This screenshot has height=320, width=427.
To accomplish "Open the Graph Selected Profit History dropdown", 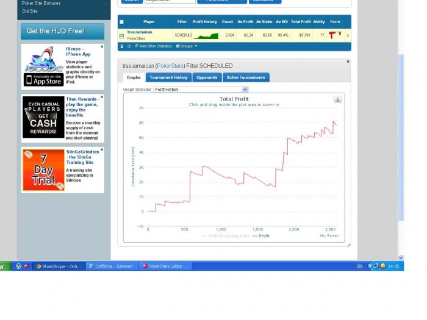I will [x=201, y=90].
